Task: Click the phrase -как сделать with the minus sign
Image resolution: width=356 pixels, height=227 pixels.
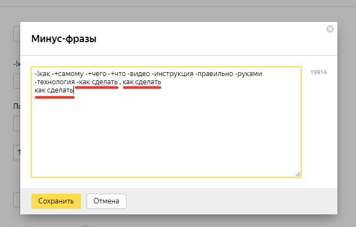Action: (x=97, y=82)
